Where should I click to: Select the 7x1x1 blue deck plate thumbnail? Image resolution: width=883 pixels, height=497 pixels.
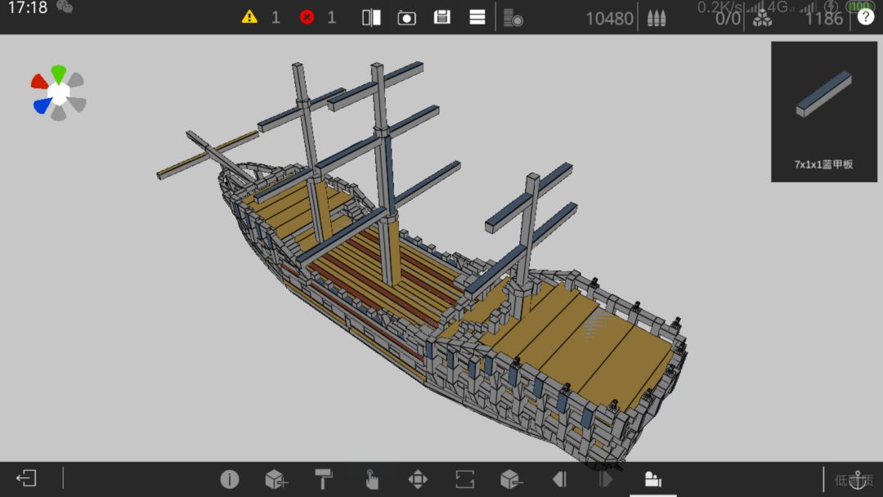pyautogui.click(x=824, y=111)
